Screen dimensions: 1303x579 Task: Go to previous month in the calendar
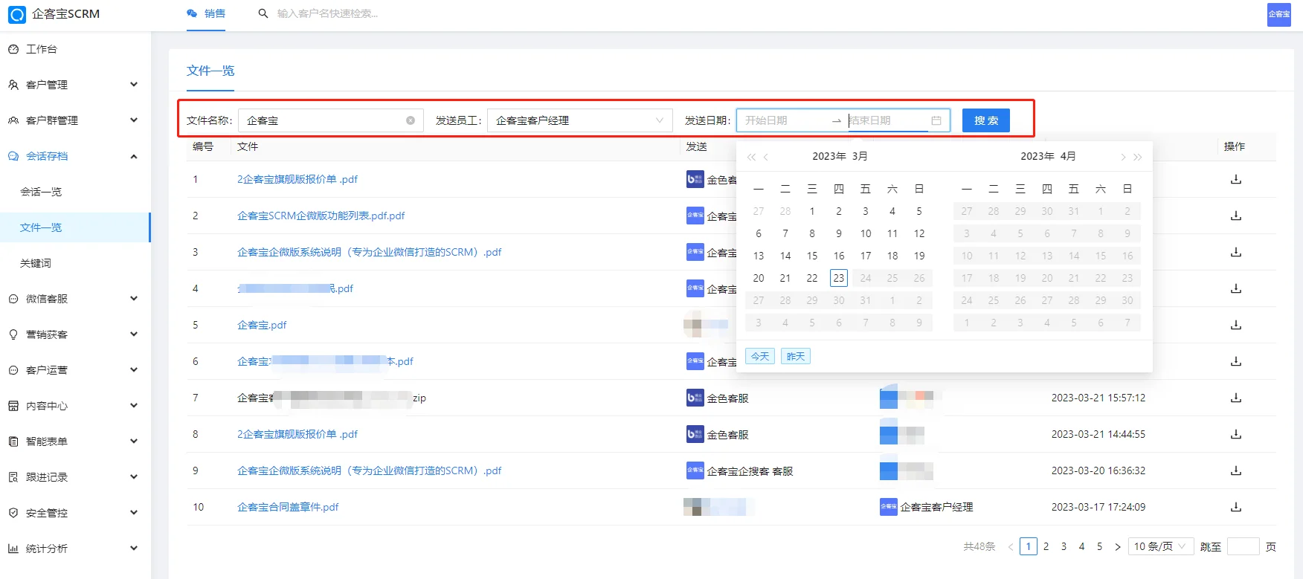pos(766,157)
